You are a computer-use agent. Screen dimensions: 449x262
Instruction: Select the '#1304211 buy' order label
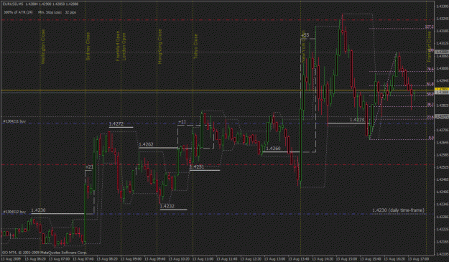point(14,121)
